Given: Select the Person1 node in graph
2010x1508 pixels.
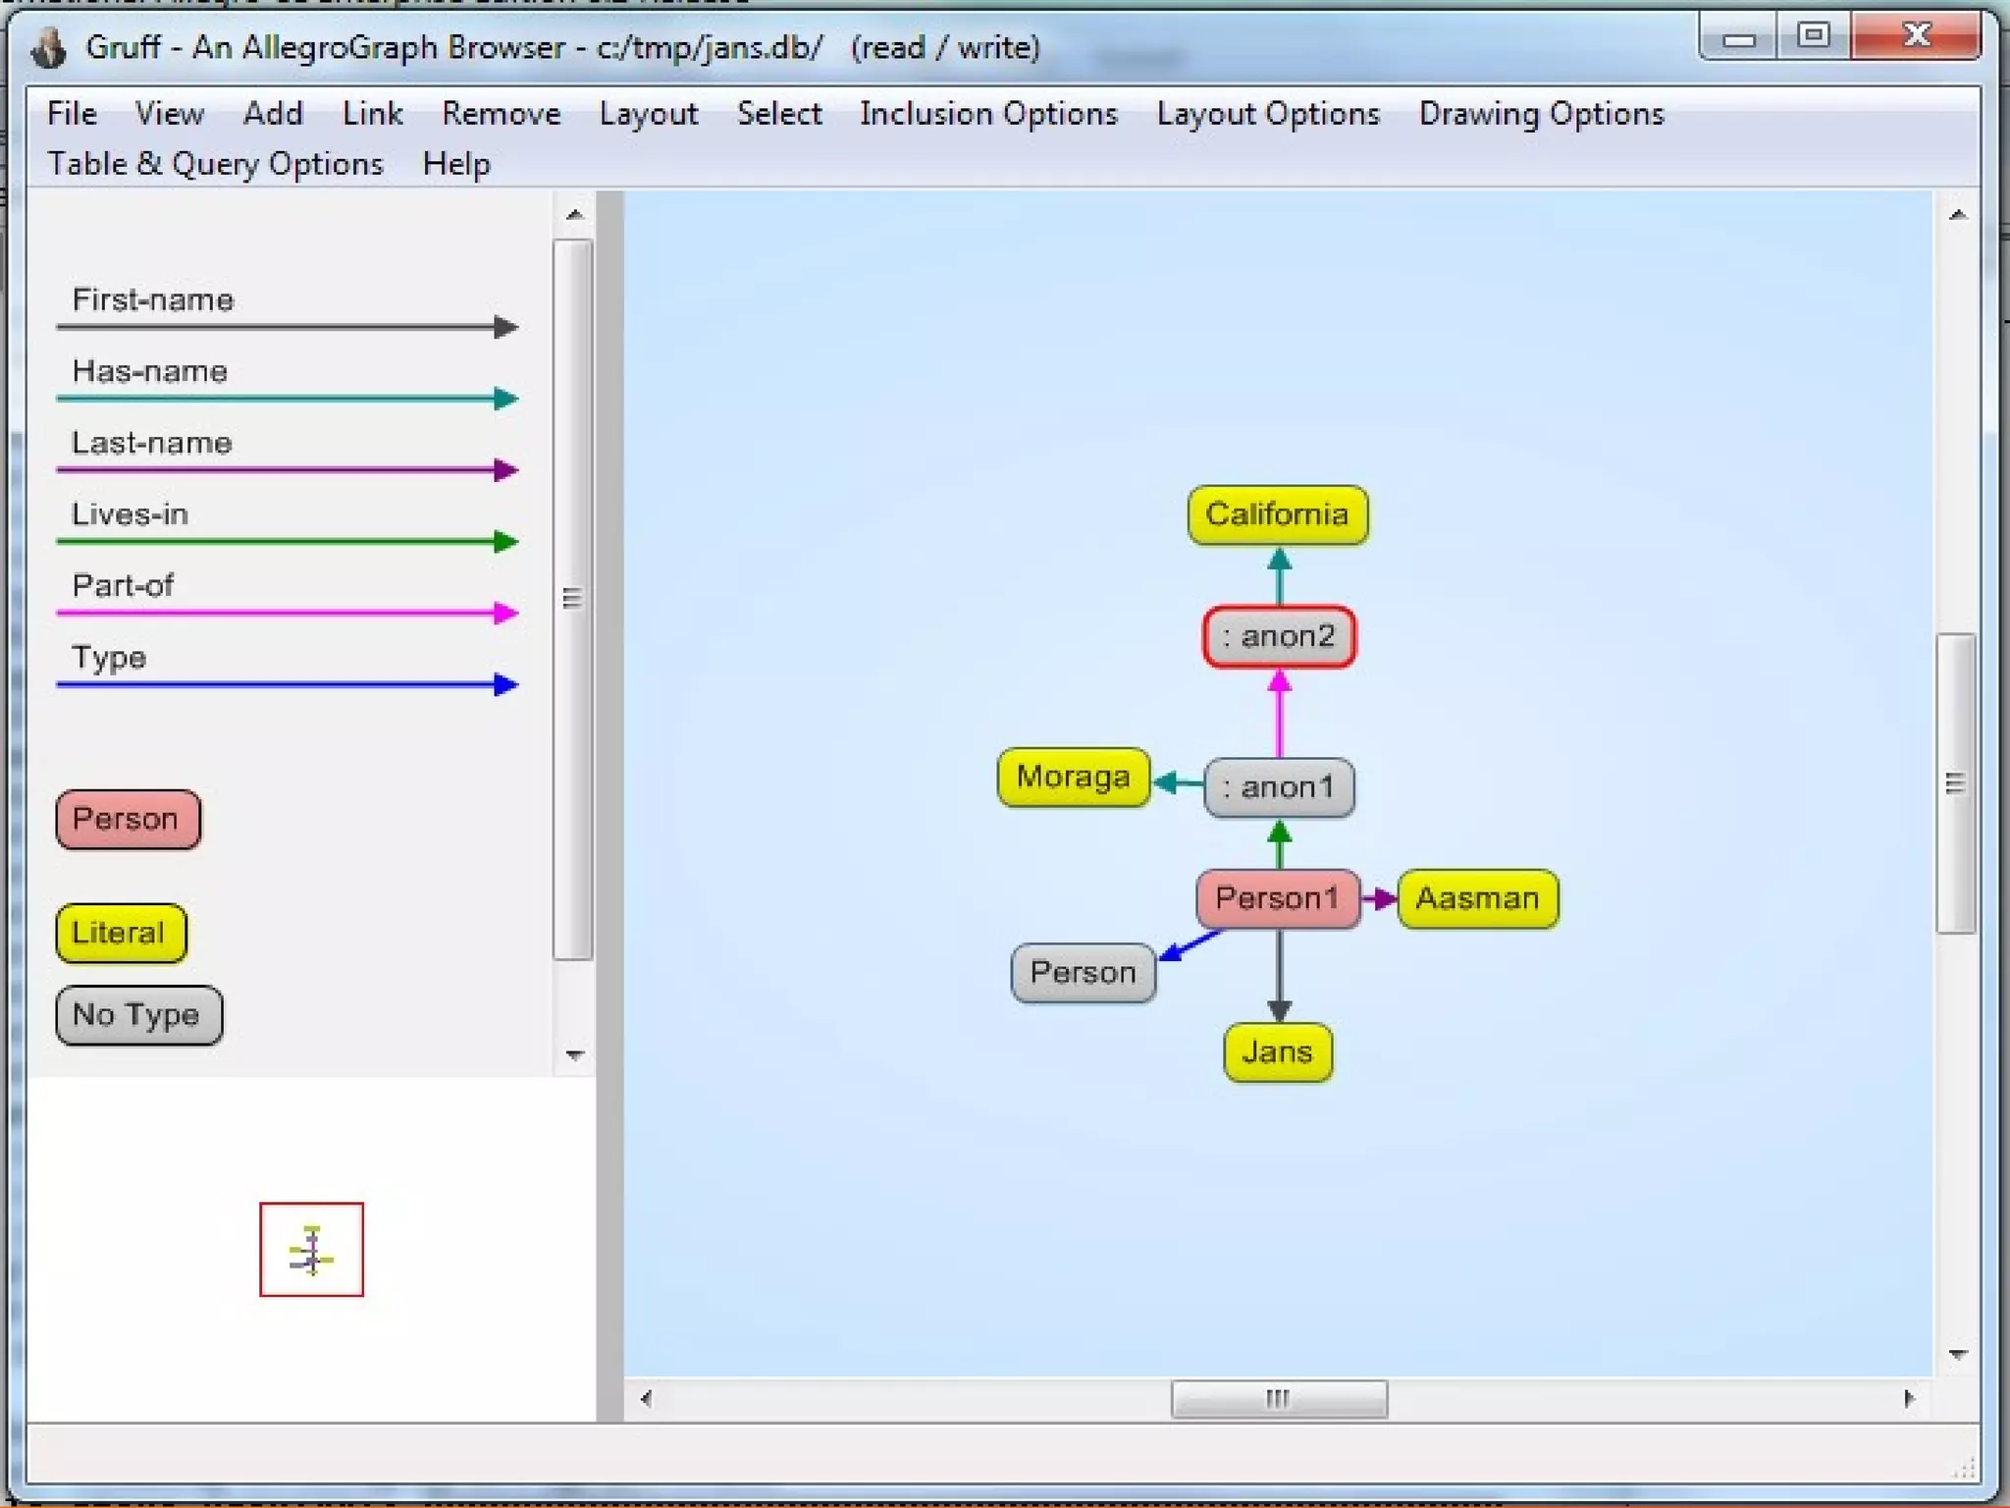Looking at the screenshot, I should [1277, 897].
